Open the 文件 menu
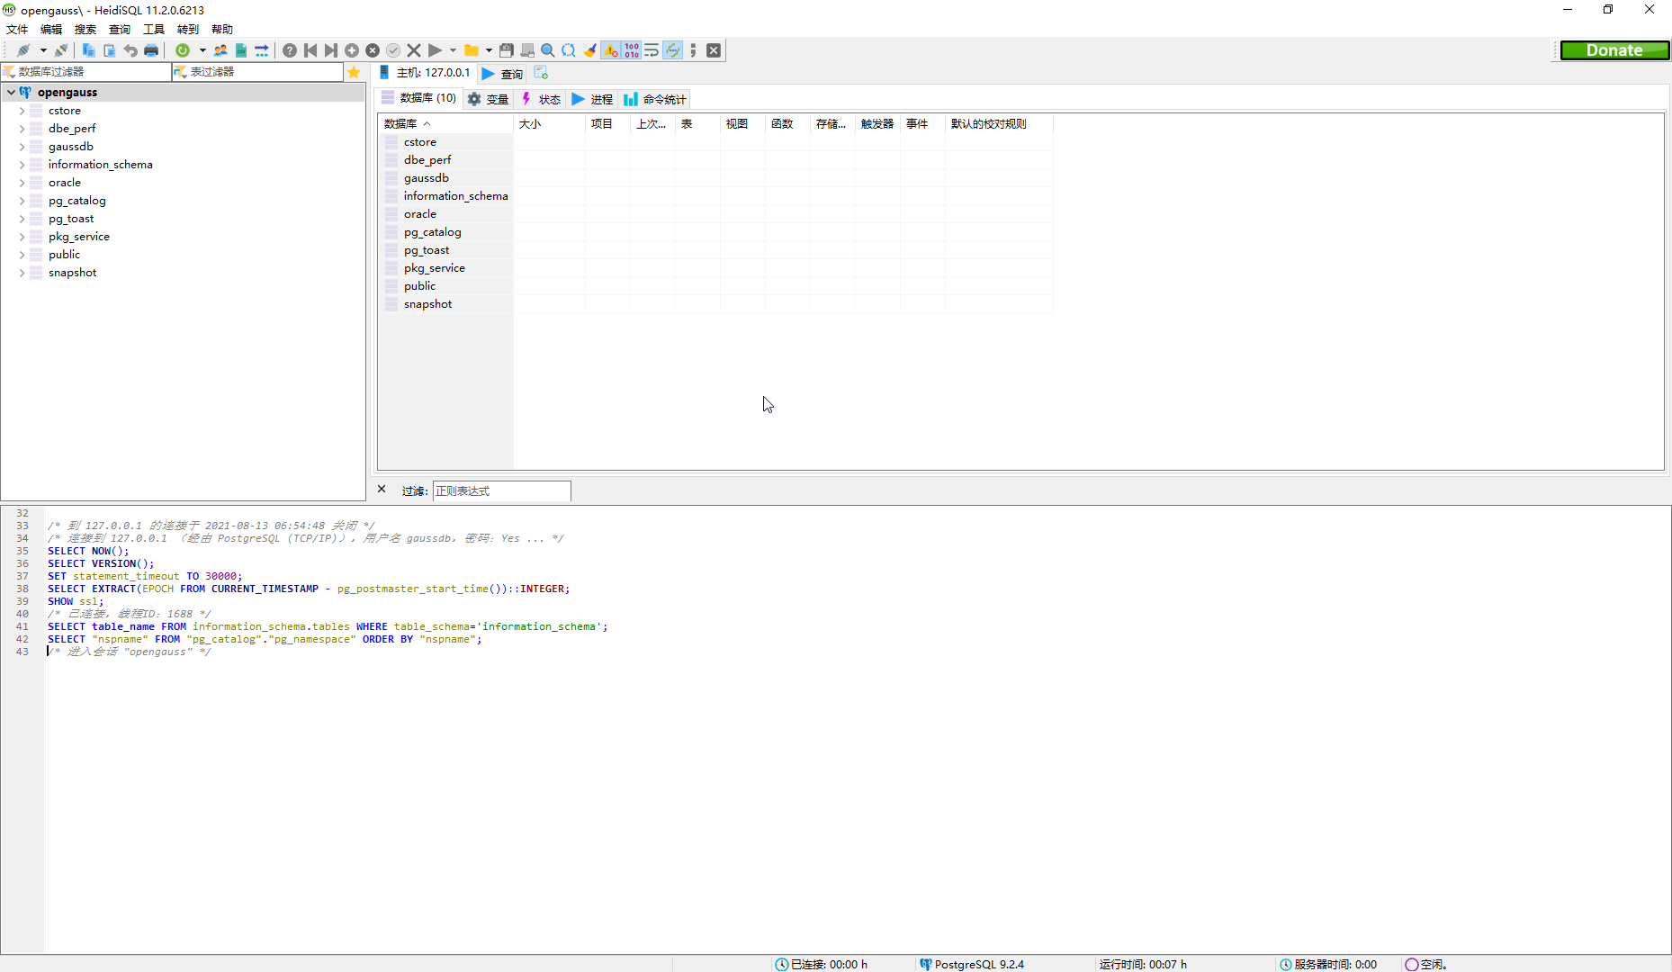Image resolution: width=1672 pixels, height=972 pixels. click(x=17, y=30)
